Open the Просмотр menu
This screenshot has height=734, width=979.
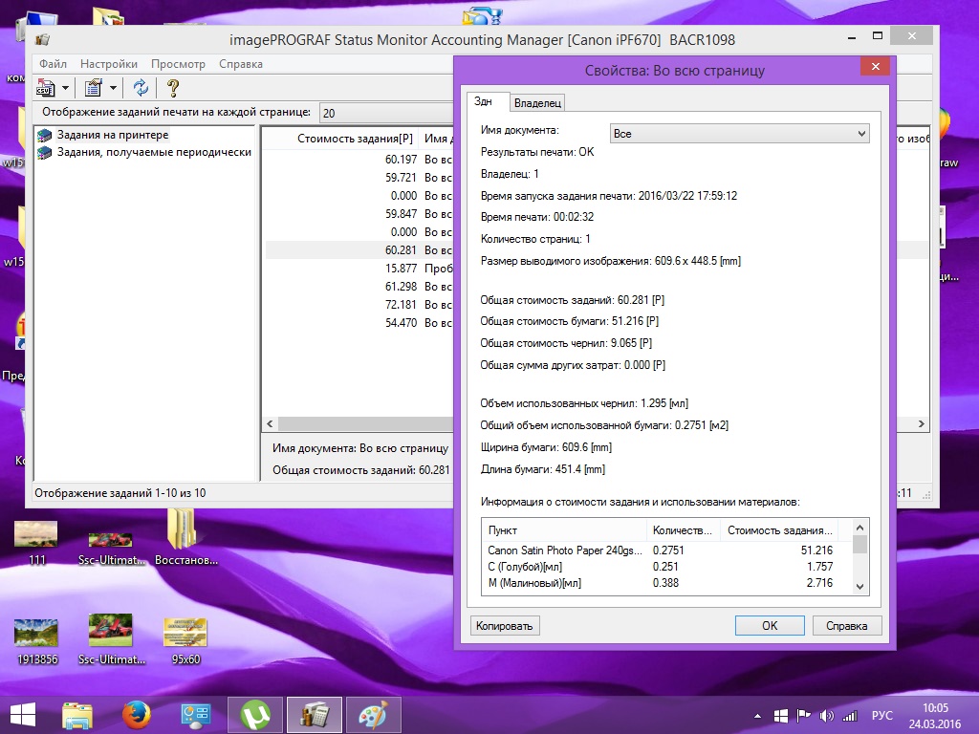[x=178, y=64]
